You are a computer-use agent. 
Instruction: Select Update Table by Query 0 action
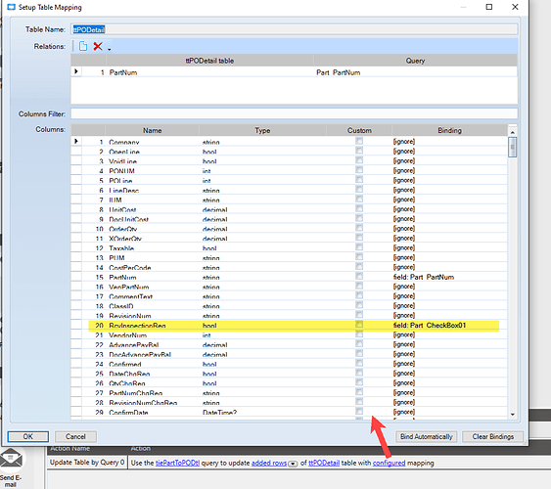point(87,463)
